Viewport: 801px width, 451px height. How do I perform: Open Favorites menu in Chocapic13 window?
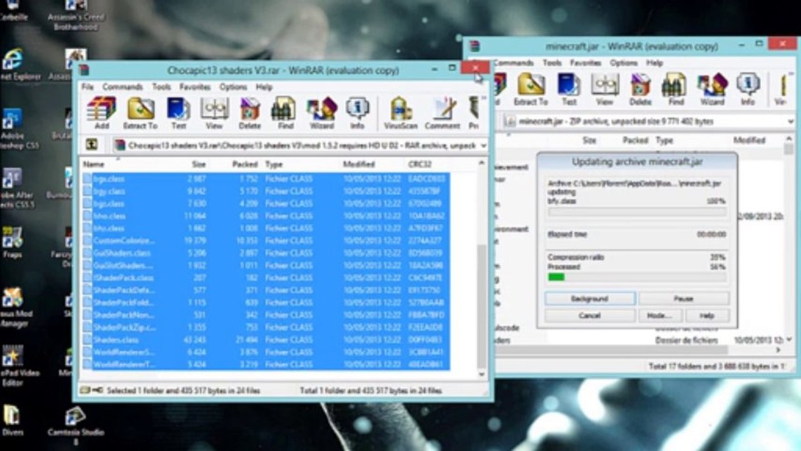click(x=195, y=87)
